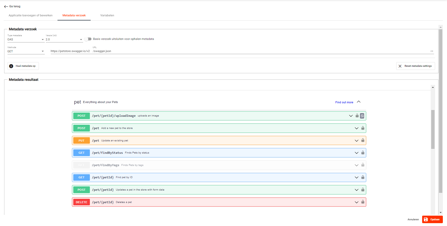Expand the GET /pet/{petId} operation
Screen dimensions: 447x226
(356, 177)
